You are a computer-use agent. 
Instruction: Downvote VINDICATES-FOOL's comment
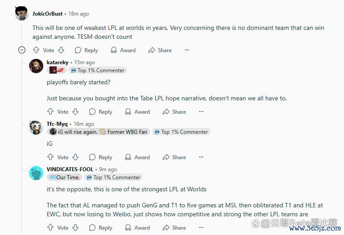click(76, 227)
